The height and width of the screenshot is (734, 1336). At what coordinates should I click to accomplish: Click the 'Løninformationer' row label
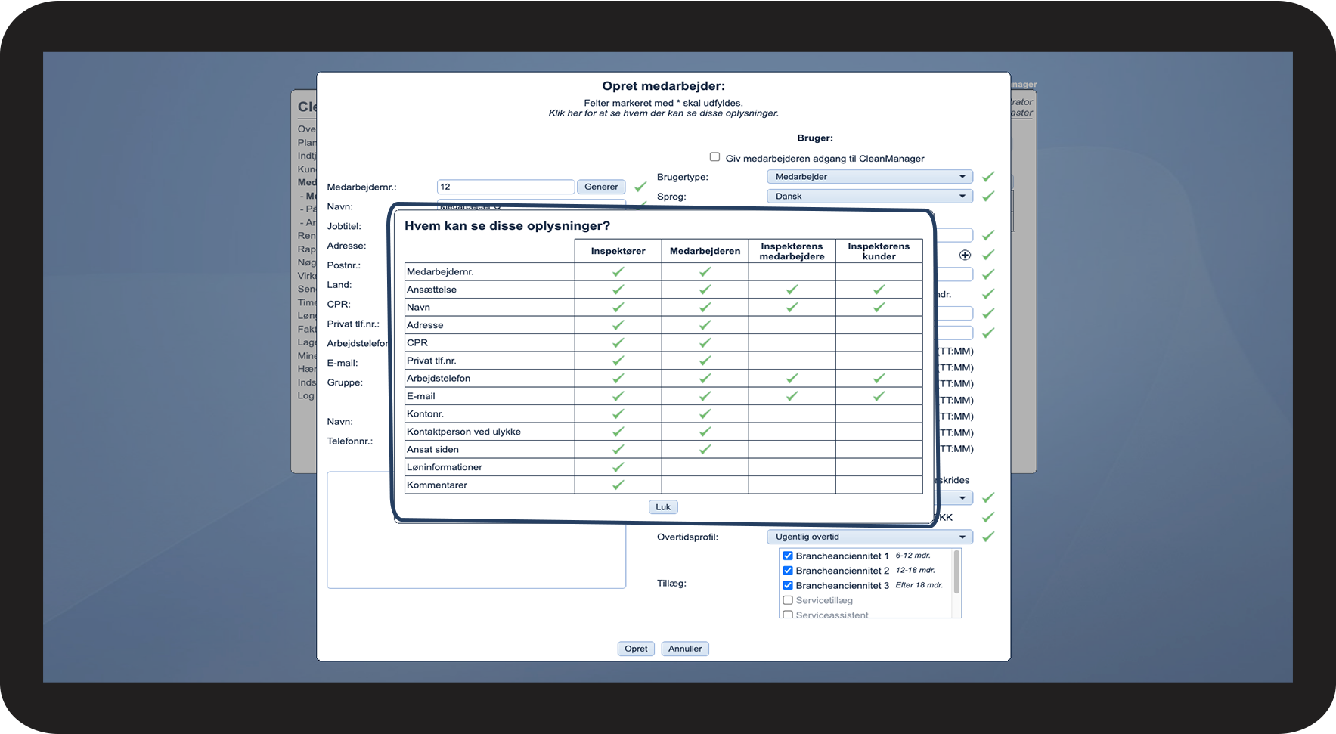point(445,467)
